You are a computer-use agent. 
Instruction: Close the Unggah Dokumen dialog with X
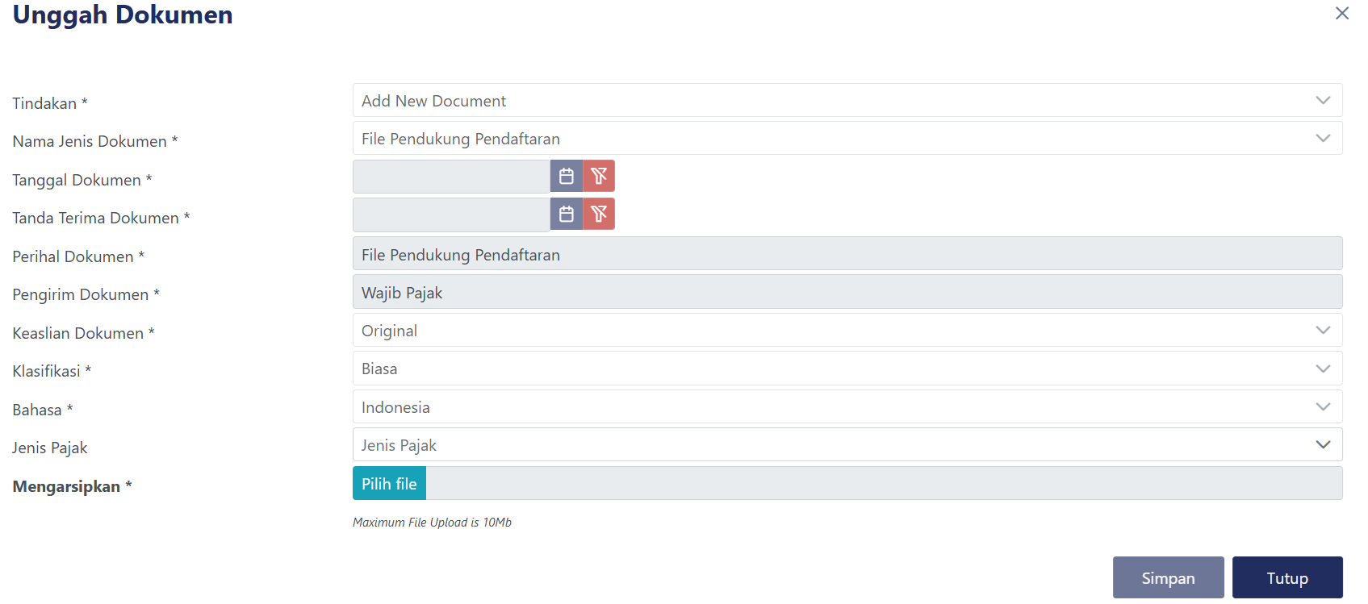click(x=1341, y=14)
